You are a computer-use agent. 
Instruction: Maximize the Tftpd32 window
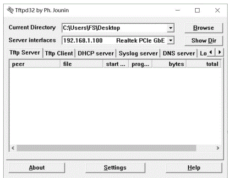pyautogui.click(x=197, y=10)
